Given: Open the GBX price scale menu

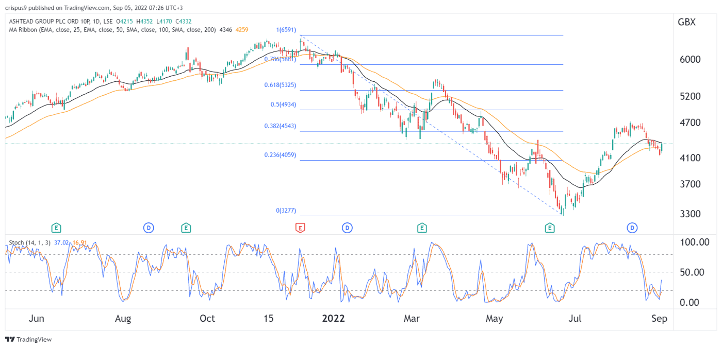Looking at the screenshot, I should tap(686, 22).
